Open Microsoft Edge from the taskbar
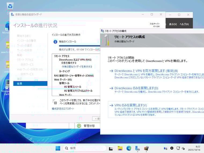 (x=129, y=148)
